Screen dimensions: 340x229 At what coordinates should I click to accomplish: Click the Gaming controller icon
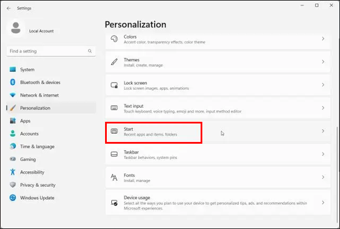point(12,159)
